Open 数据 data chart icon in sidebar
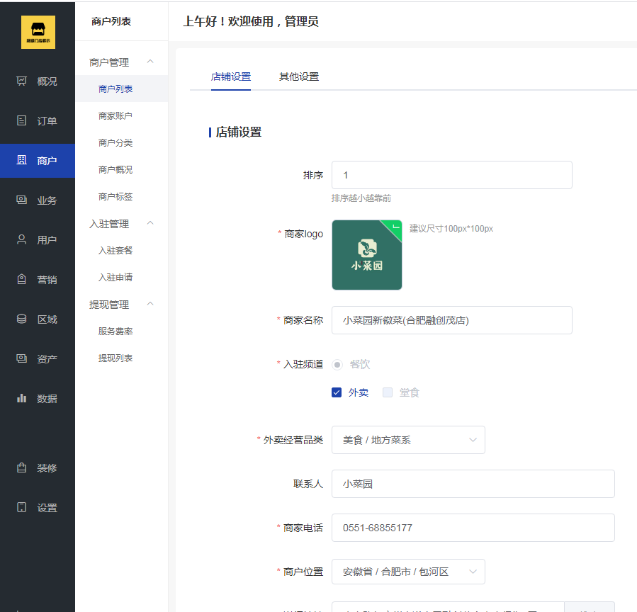Screen dimensions: 637x612 coord(21,398)
